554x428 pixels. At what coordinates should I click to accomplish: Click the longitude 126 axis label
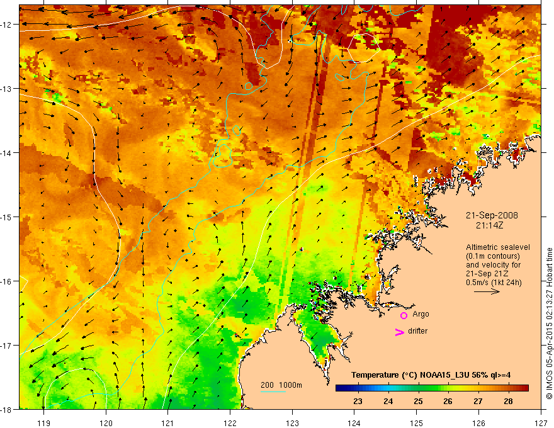478,423
